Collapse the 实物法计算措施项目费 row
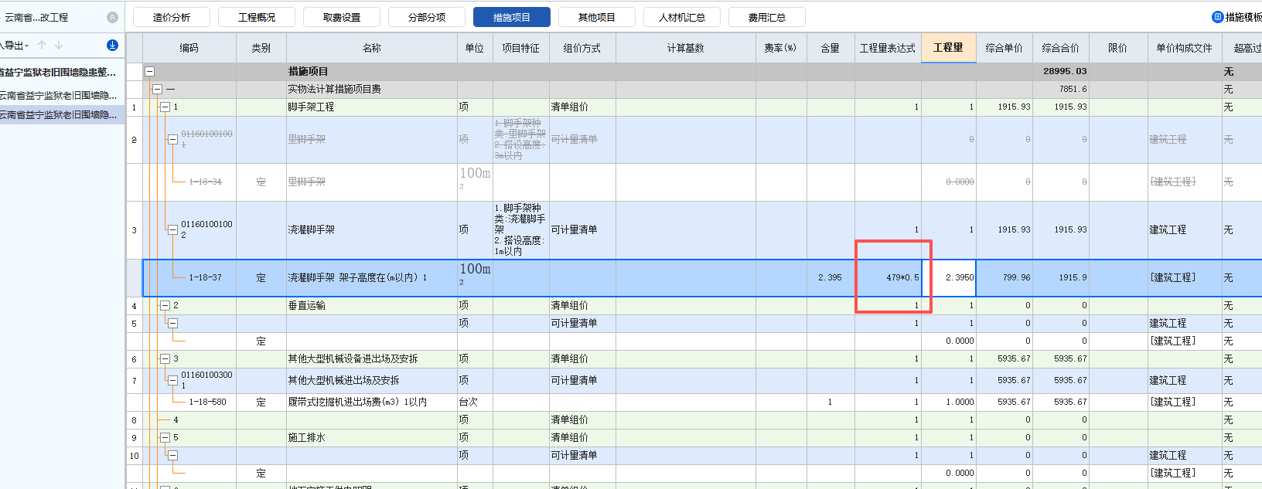The height and width of the screenshot is (489, 1262). [x=157, y=89]
